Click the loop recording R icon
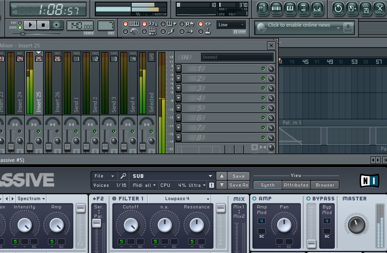 pos(190,24)
